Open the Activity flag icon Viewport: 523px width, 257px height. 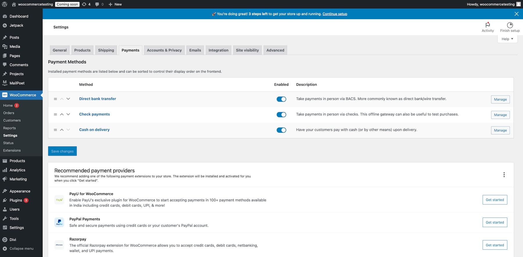pyautogui.click(x=488, y=25)
